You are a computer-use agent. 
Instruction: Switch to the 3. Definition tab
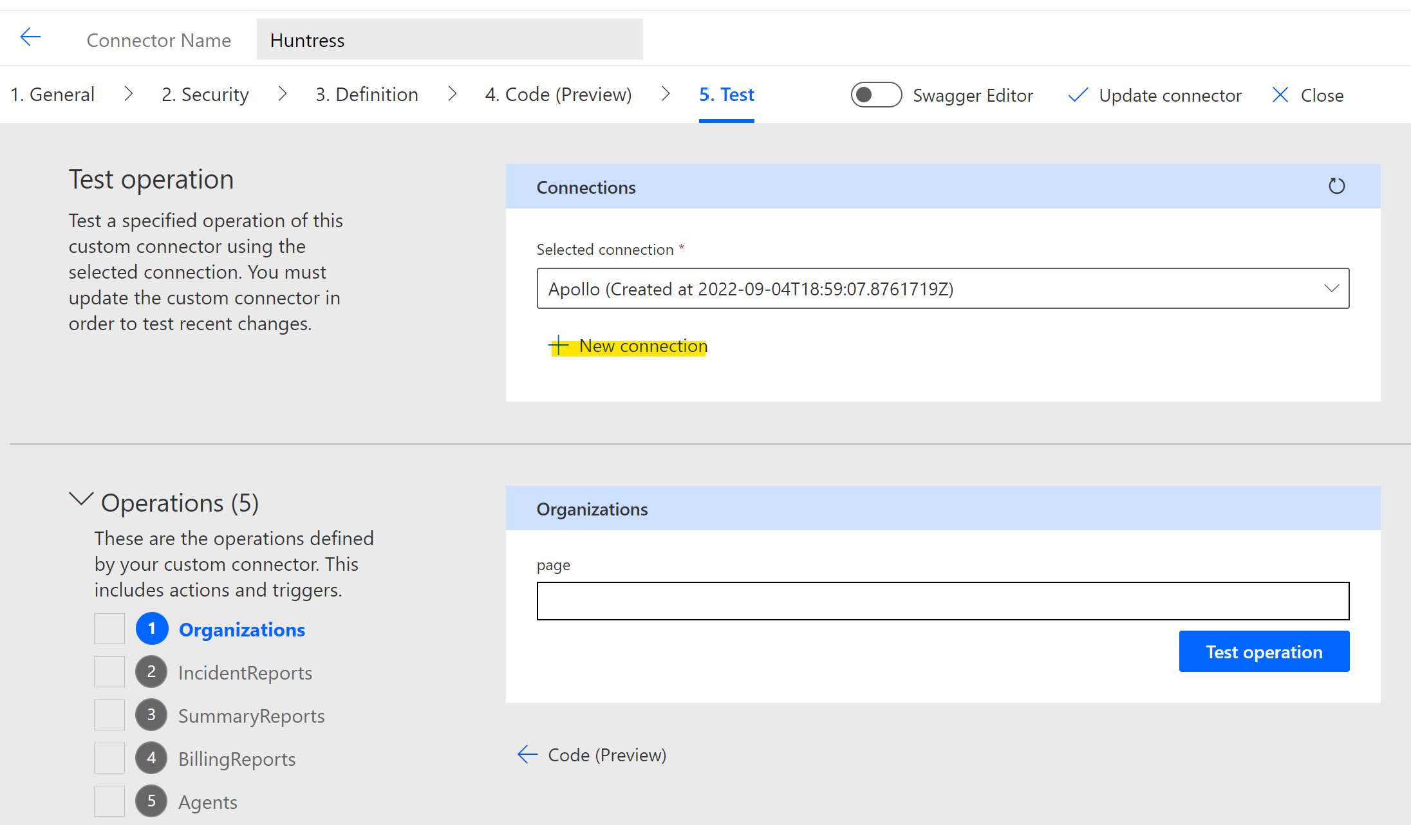366,95
